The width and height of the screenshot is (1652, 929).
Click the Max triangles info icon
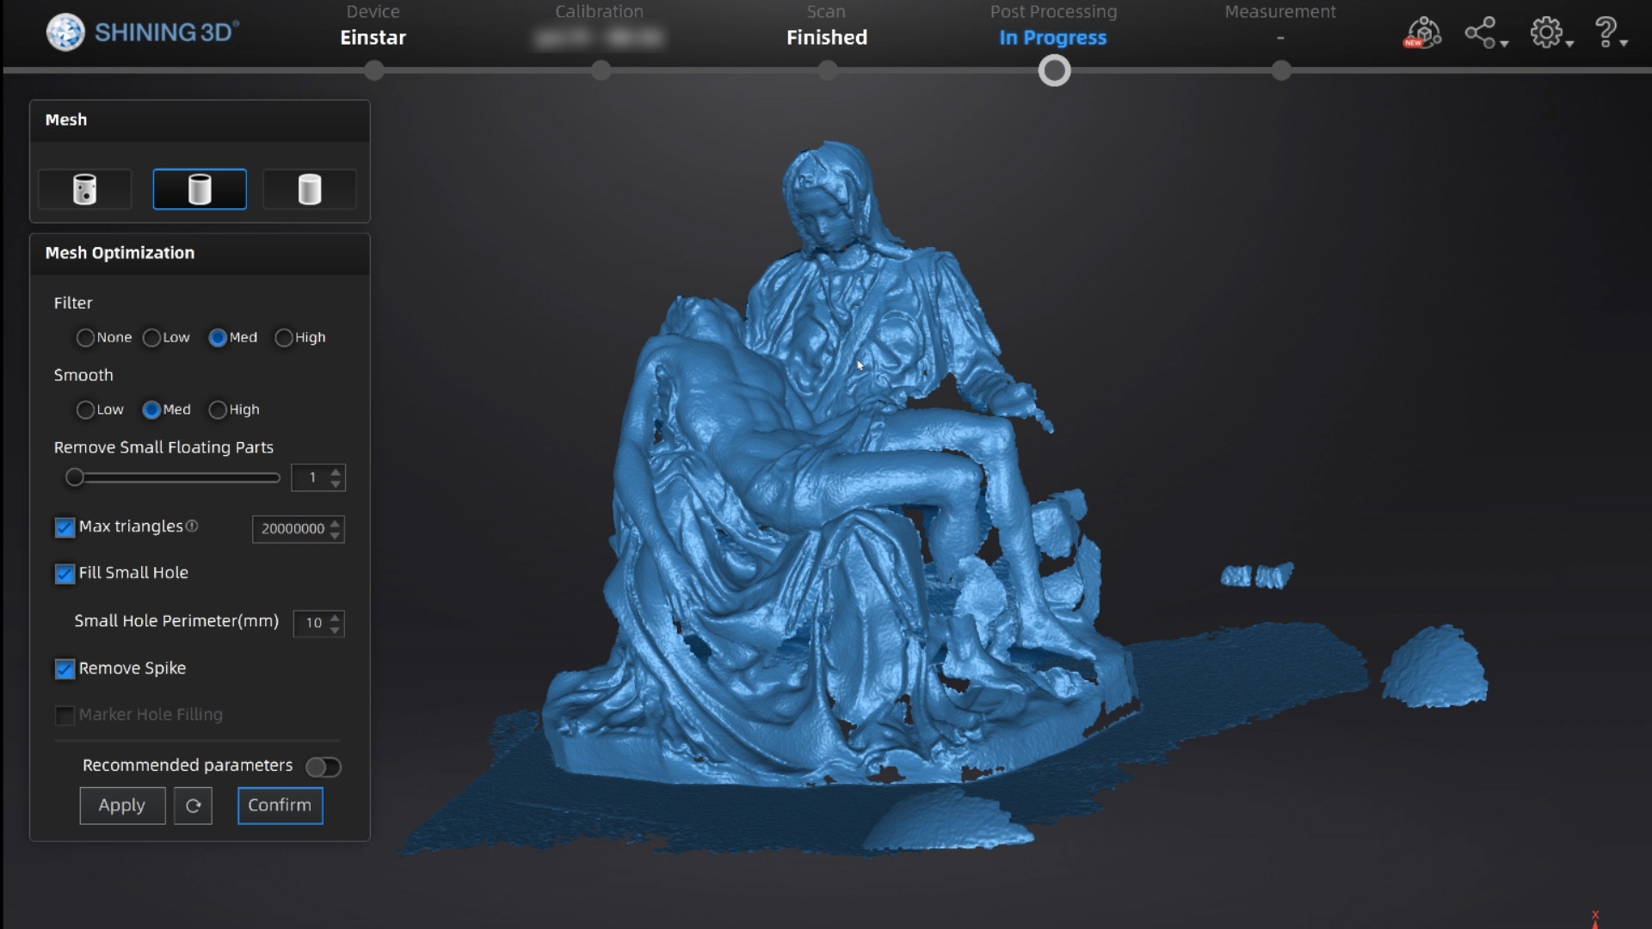192,526
